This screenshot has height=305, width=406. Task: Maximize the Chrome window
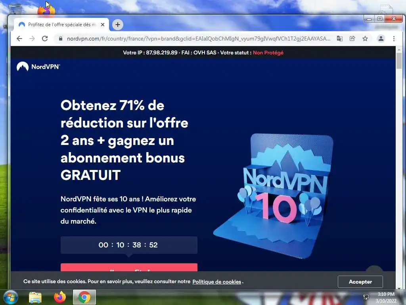pyautogui.click(x=379, y=19)
